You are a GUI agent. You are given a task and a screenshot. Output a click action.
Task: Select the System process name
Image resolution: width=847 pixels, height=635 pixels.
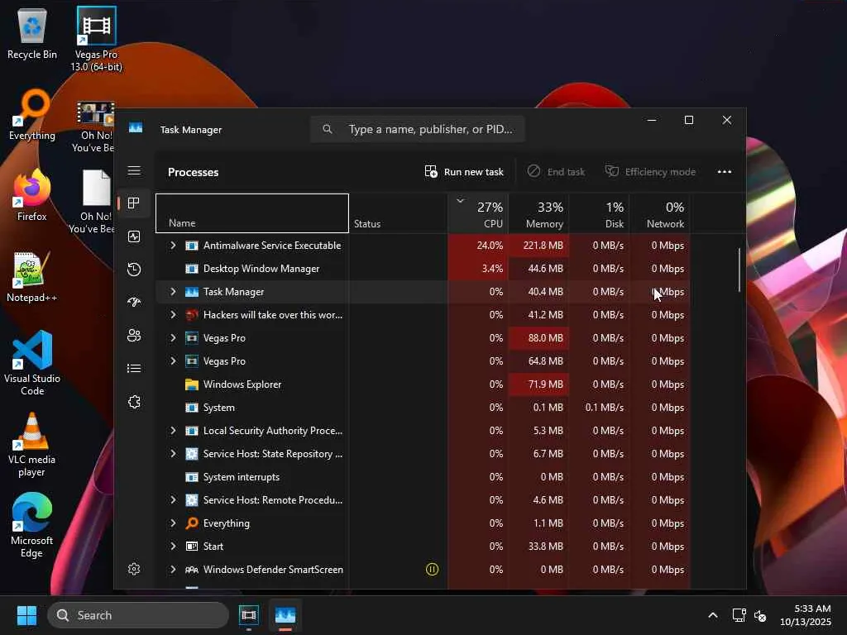point(218,408)
